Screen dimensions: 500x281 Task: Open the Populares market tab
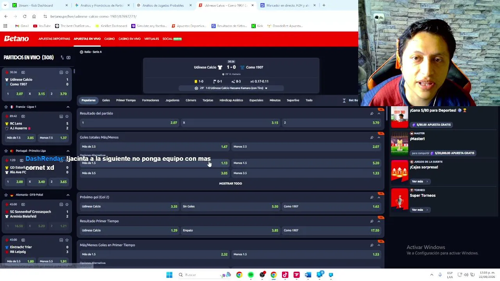pos(88,100)
